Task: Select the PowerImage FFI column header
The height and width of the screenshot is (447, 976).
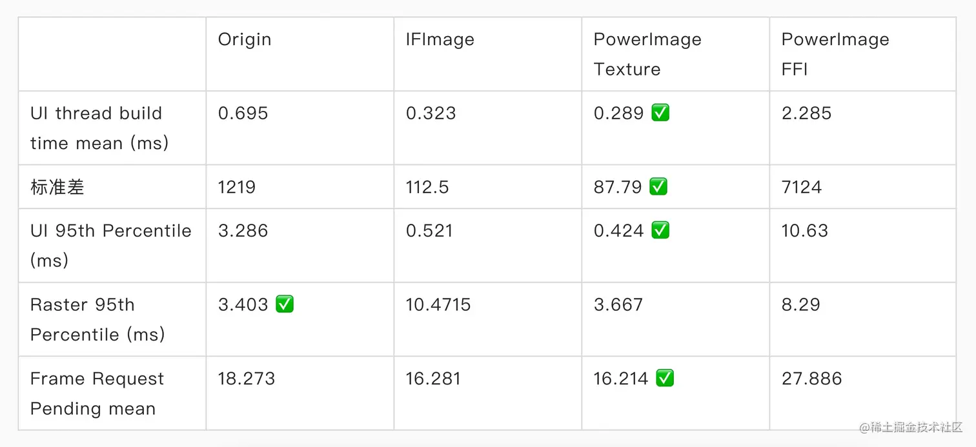Action: coord(835,54)
